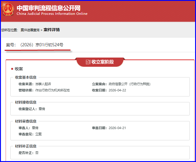
Task: Click the 是否补正 value 否
Action: 37,153
